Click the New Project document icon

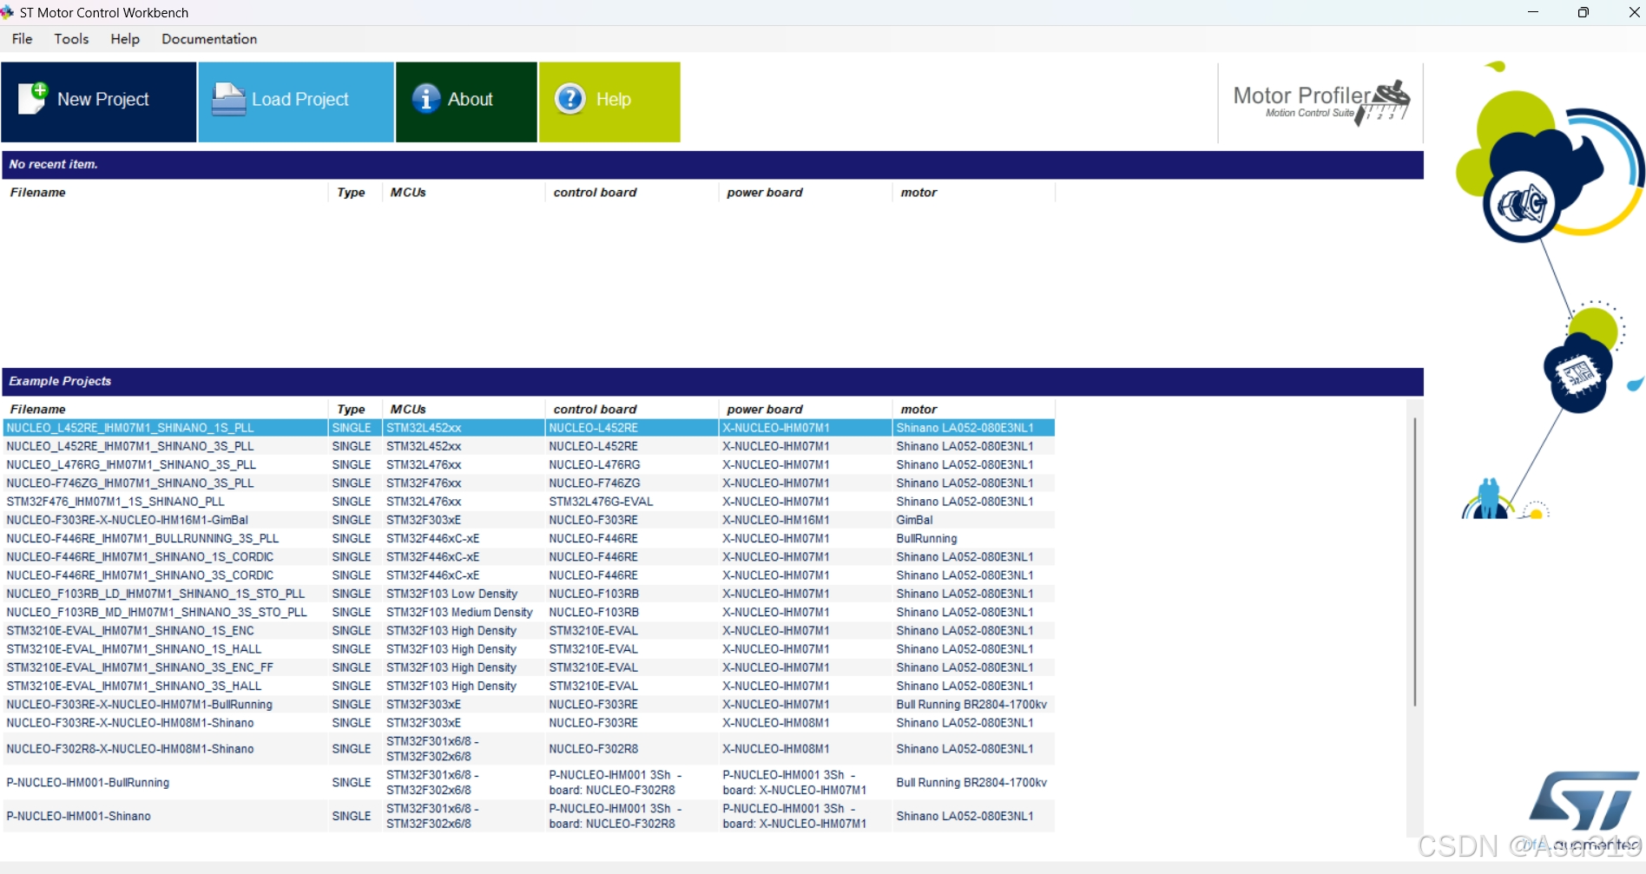[33, 98]
